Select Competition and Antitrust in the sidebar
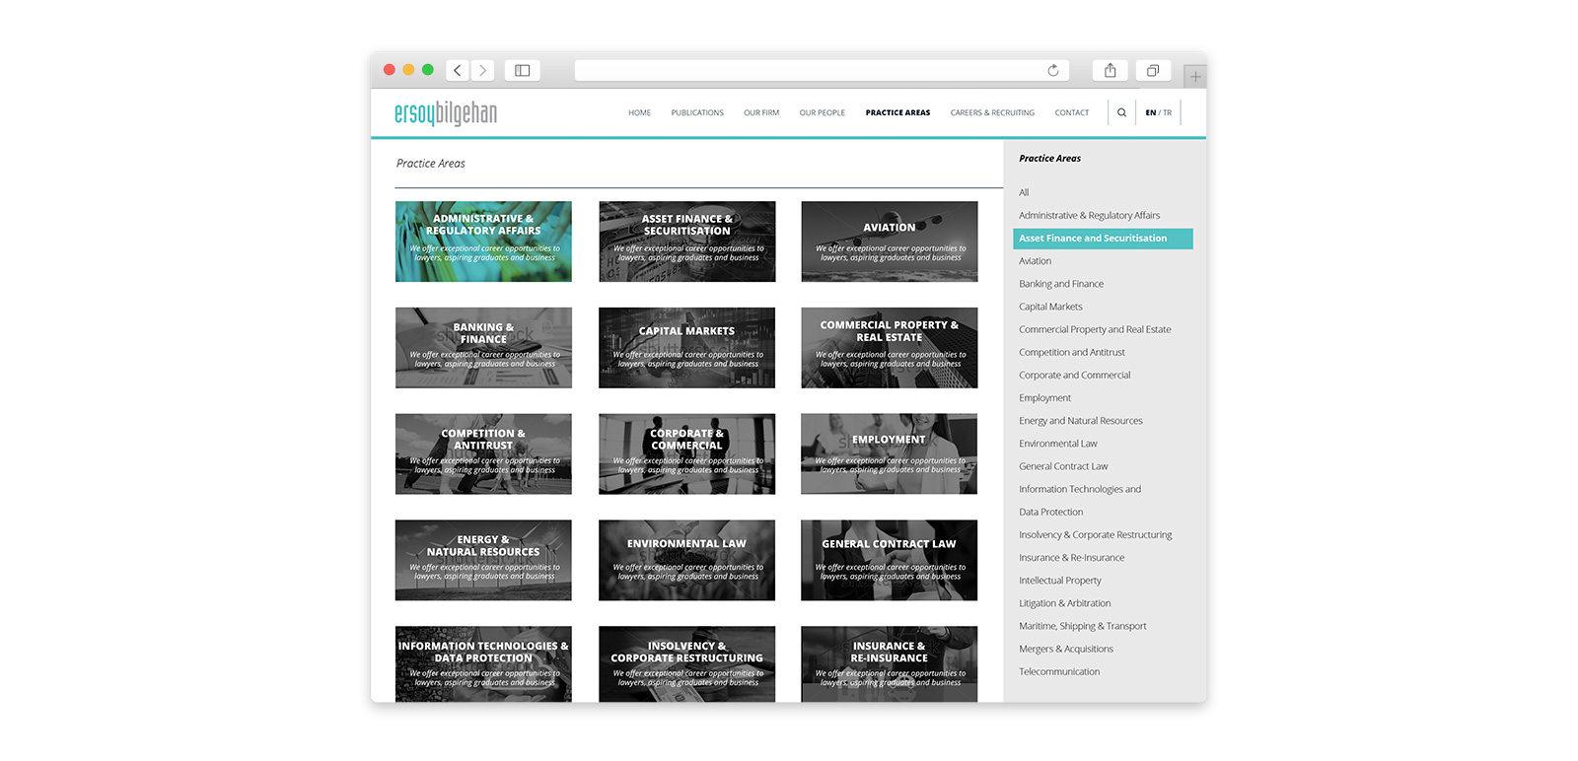1578x761 pixels. coord(1072,352)
